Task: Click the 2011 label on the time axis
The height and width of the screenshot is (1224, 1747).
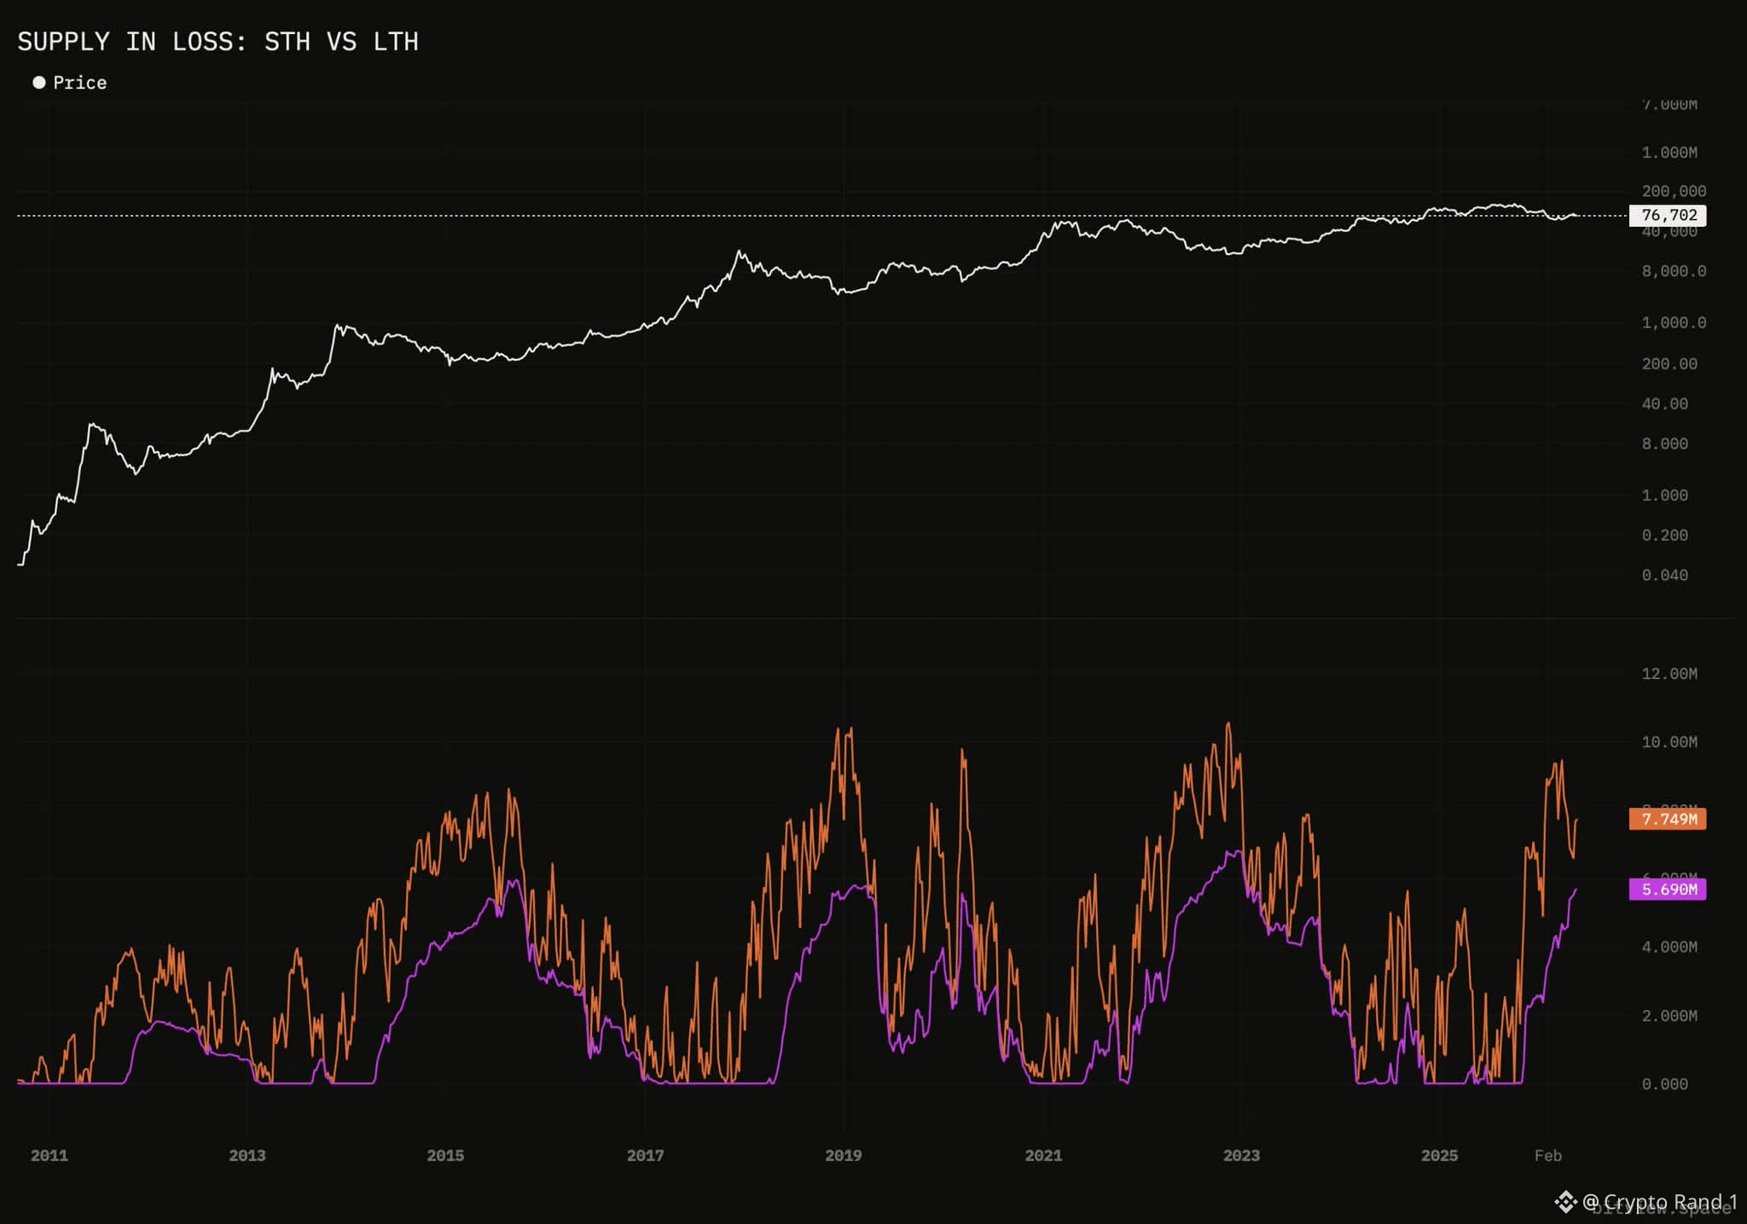Action: pyautogui.click(x=49, y=1156)
